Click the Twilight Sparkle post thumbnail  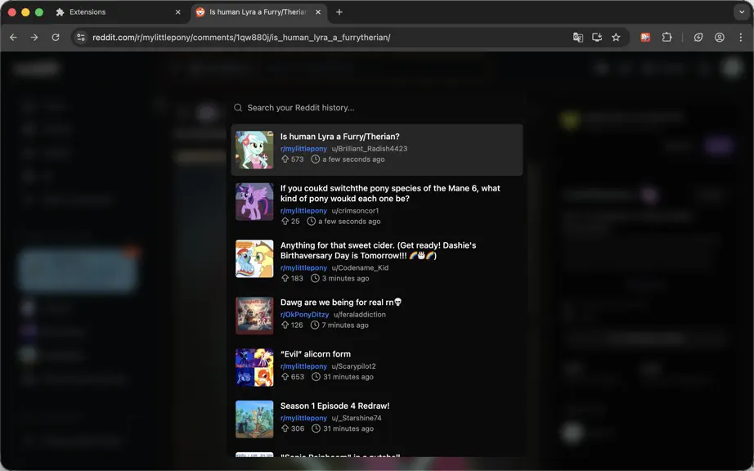pyautogui.click(x=254, y=201)
